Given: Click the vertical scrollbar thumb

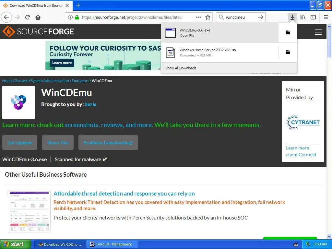Looking at the screenshot, I should 329,44.
